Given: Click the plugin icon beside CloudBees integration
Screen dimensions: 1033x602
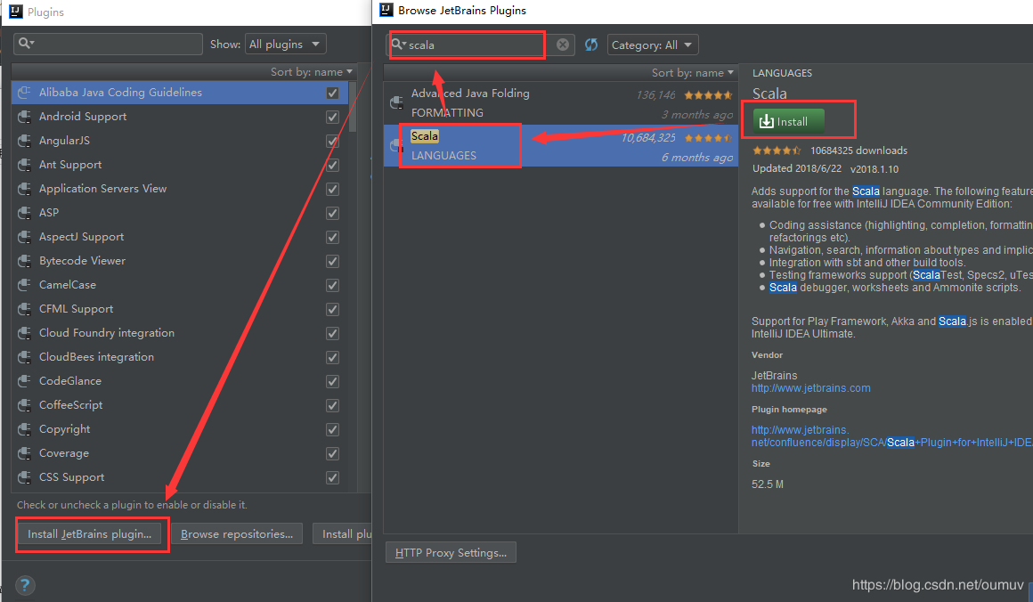Looking at the screenshot, I should point(24,357).
